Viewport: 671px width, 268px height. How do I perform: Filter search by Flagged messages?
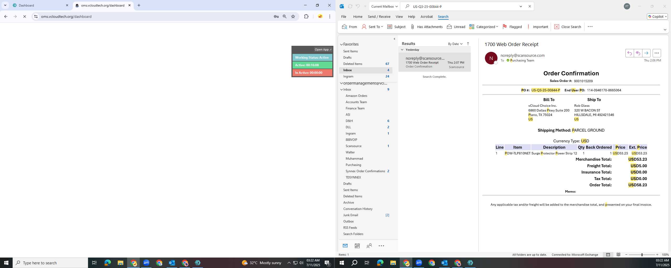coord(512,27)
